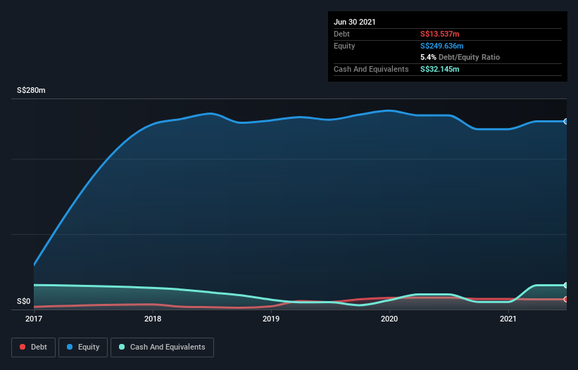578x370 pixels.
Task: Click the Jun 30 2021 tooltip date
Action: (x=355, y=22)
